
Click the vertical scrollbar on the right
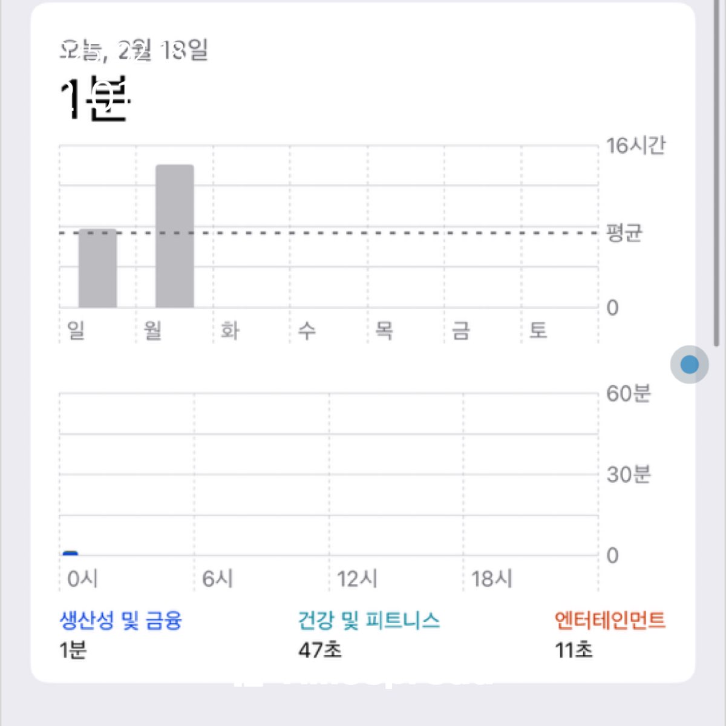tap(717, 181)
